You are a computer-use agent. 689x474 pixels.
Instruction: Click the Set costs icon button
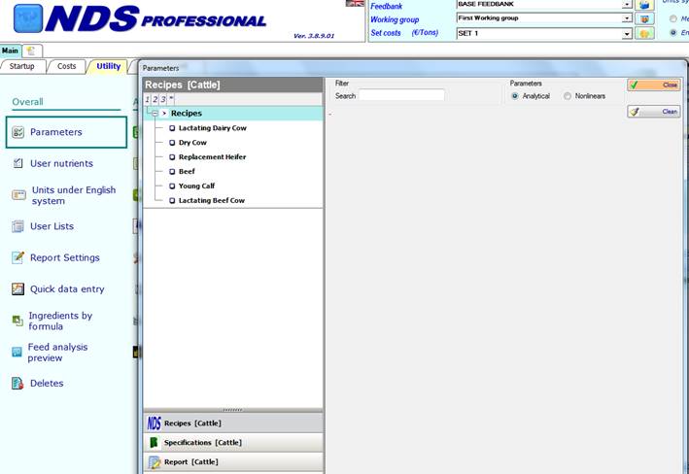[x=644, y=33]
